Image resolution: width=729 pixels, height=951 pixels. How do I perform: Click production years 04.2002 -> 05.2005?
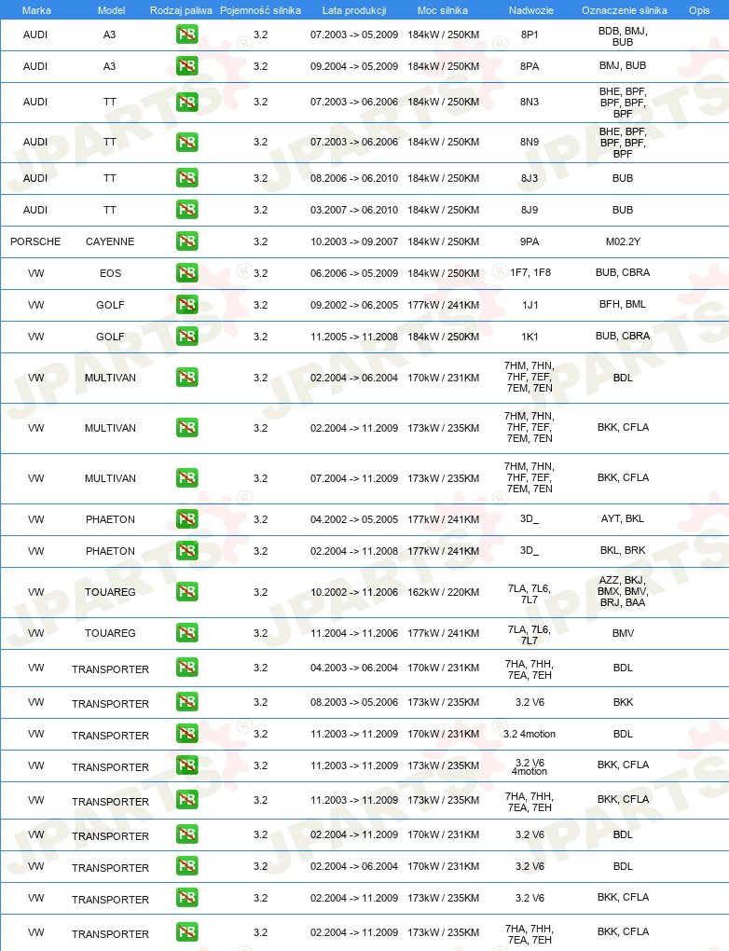click(354, 519)
